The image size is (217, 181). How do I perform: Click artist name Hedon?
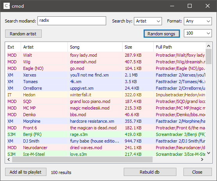point(29,95)
